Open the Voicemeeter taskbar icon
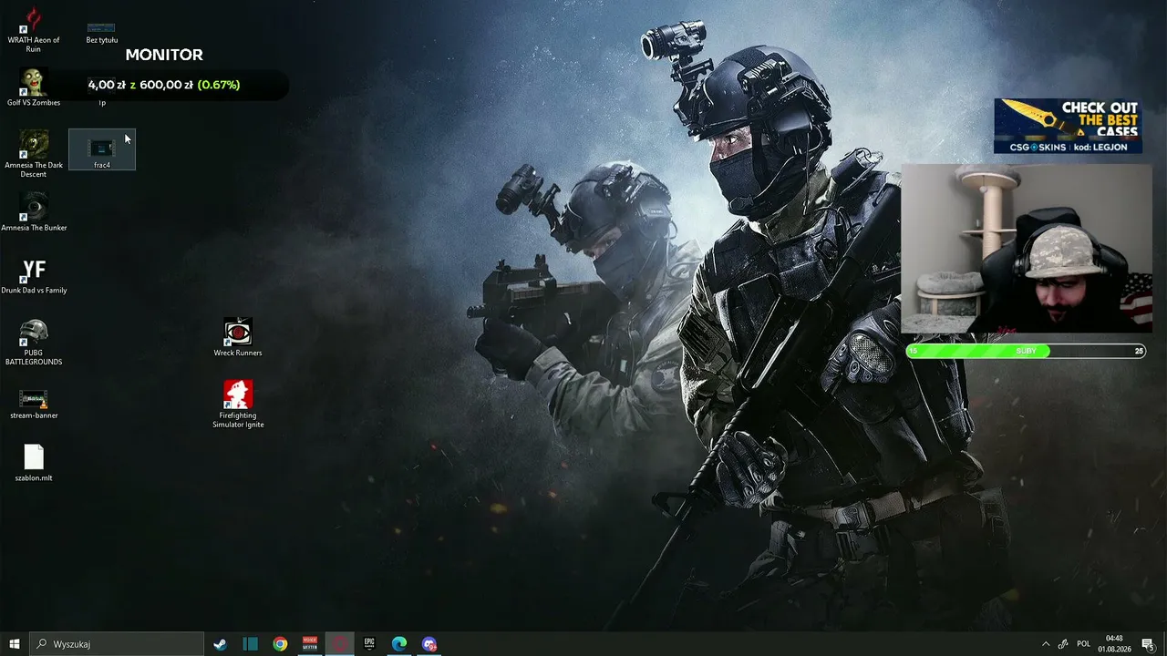The image size is (1167, 656). coord(310,644)
